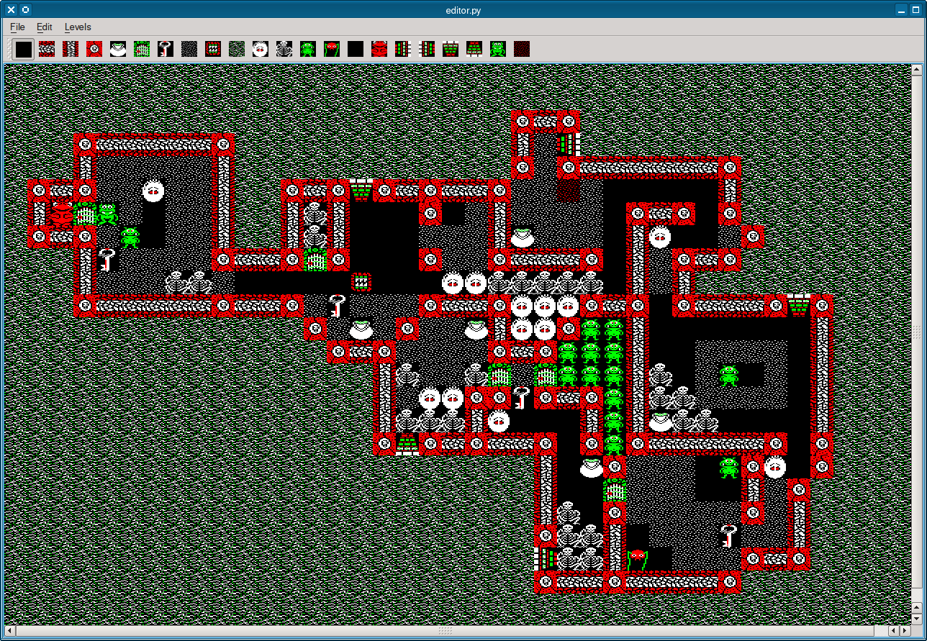Select the white ghost face tile in toolbar
The height and width of the screenshot is (641, 927).
pyautogui.click(x=260, y=49)
